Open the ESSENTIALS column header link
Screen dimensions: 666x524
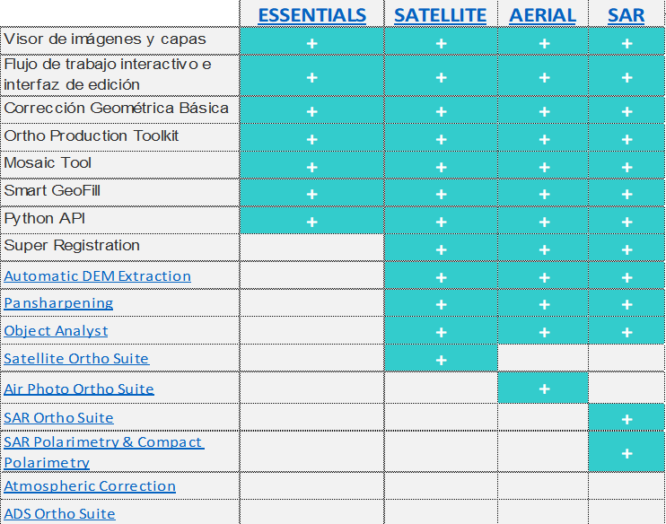click(311, 15)
